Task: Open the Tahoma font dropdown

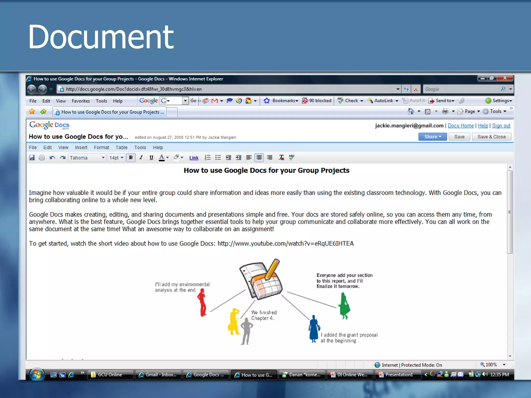Action: click(x=87, y=158)
